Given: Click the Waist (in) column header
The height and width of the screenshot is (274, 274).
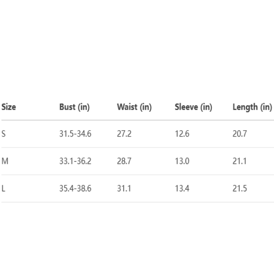Looking at the screenshot, I should click(x=134, y=107).
